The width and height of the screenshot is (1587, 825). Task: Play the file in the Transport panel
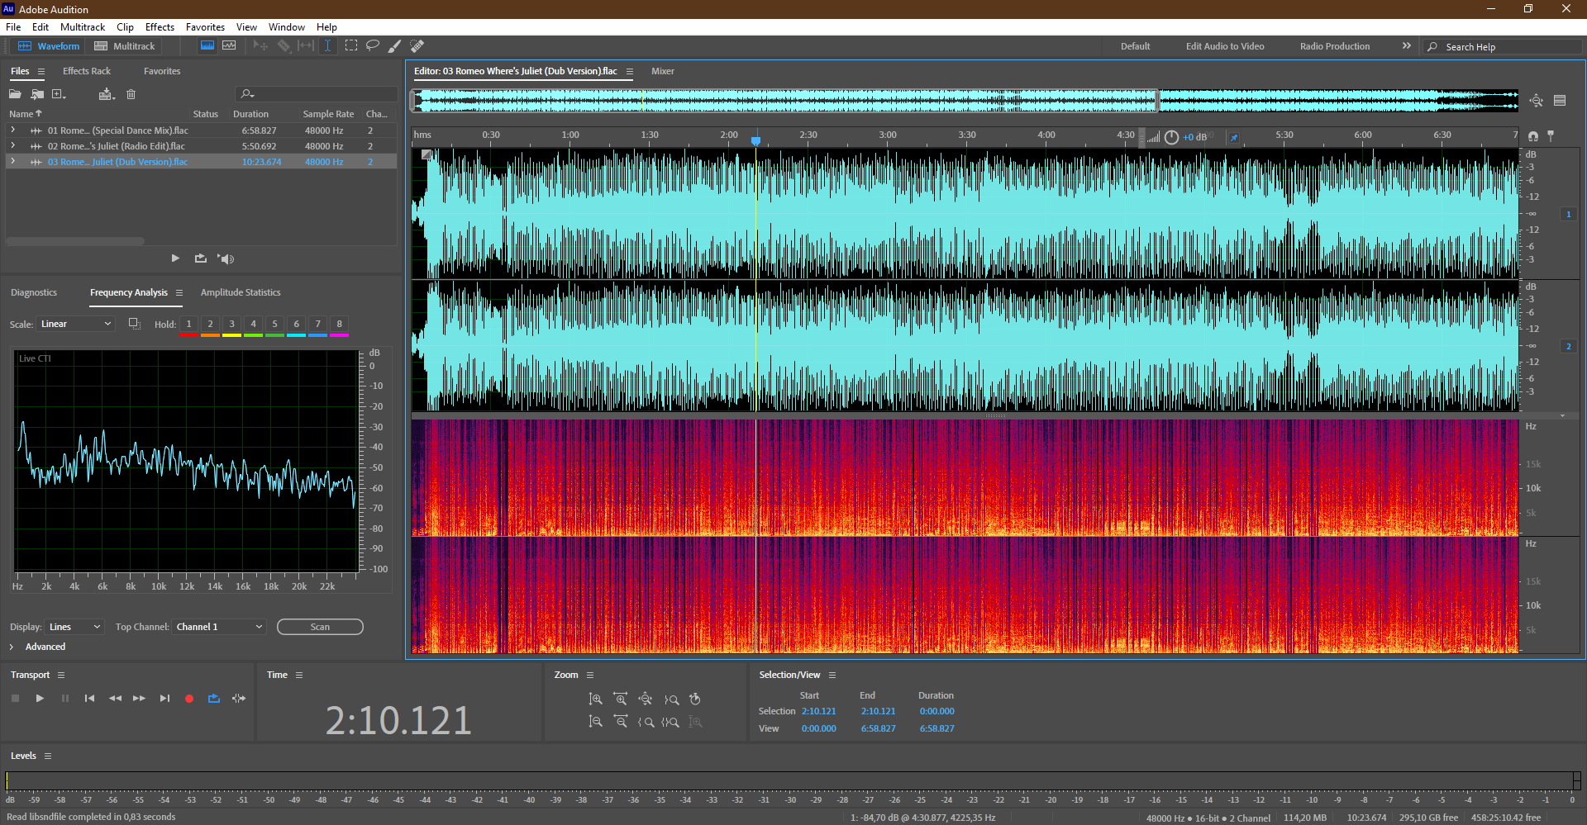point(40,699)
